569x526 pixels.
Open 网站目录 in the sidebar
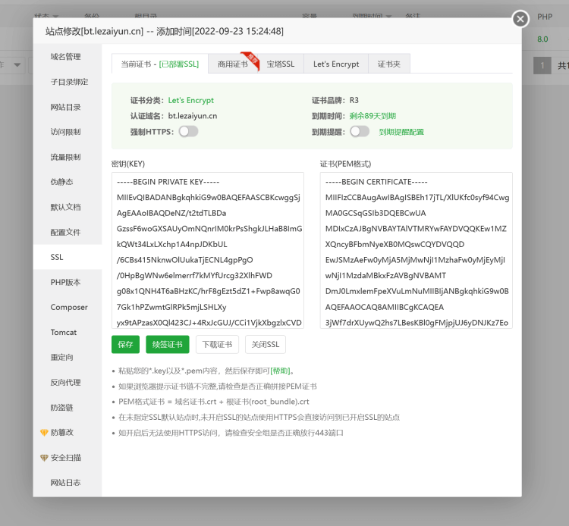pyautogui.click(x=68, y=107)
